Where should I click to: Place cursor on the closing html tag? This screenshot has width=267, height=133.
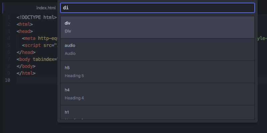(26, 73)
